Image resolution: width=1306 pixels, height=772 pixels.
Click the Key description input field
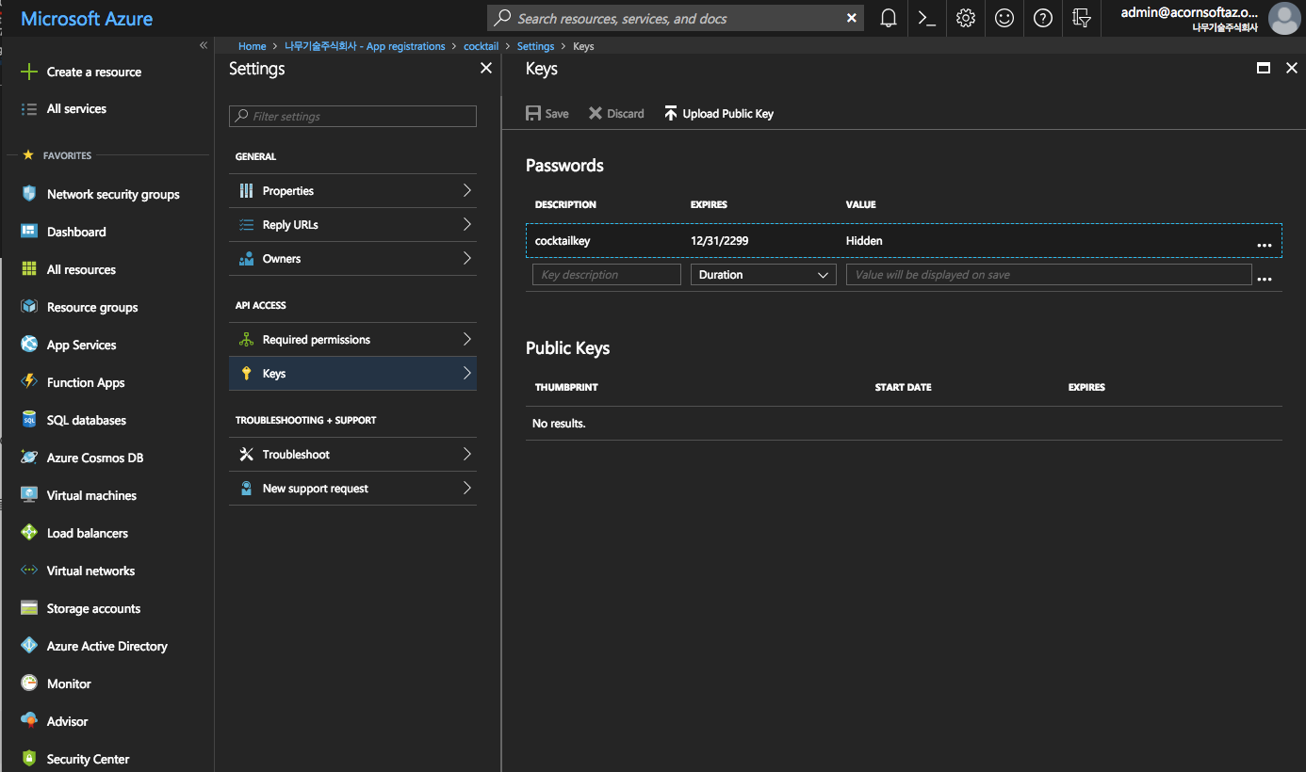coord(607,275)
